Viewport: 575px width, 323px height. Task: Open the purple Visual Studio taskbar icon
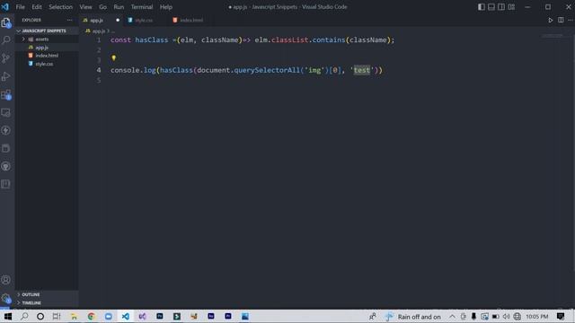click(142, 316)
